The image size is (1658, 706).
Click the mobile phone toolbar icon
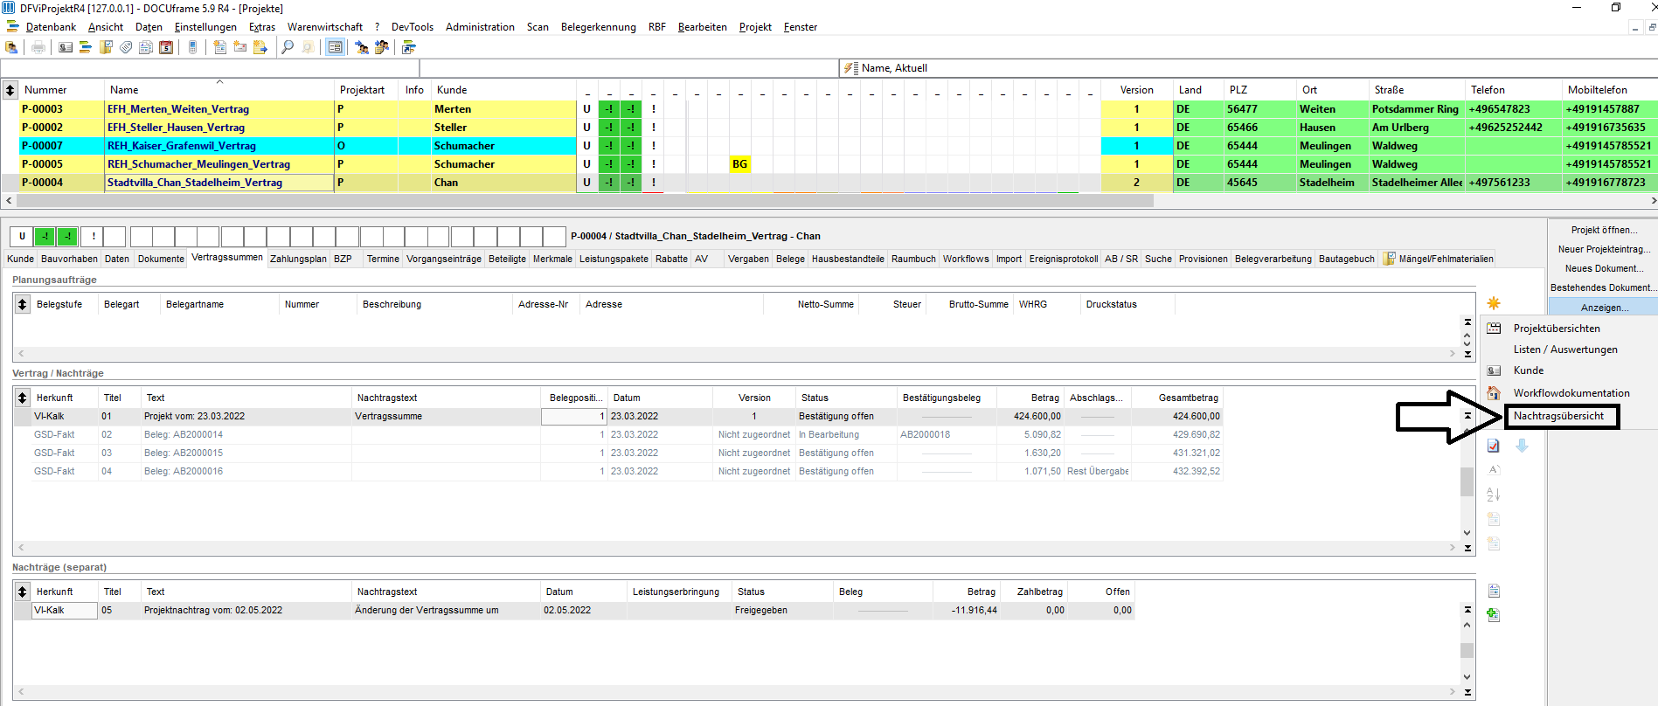click(x=192, y=47)
